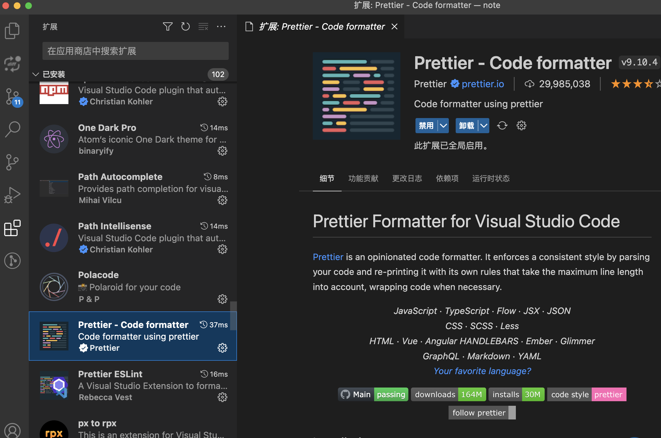
Task: Open manage gear for One Dark Pro
Action: [222, 151]
